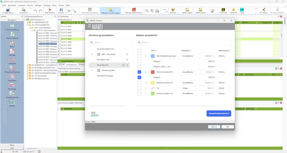Viewport: 287px width, 153px height.
Task: Click the LV drucken toolbar icon
Action: (24, 11)
